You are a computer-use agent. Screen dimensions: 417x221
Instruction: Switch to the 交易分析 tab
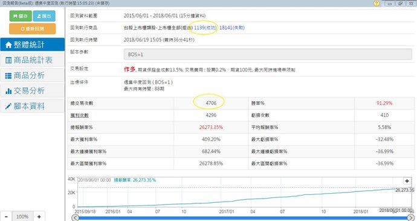point(32,91)
